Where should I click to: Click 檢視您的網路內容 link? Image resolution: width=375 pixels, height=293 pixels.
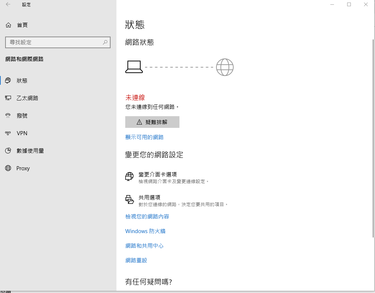pyautogui.click(x=147, y=216)
